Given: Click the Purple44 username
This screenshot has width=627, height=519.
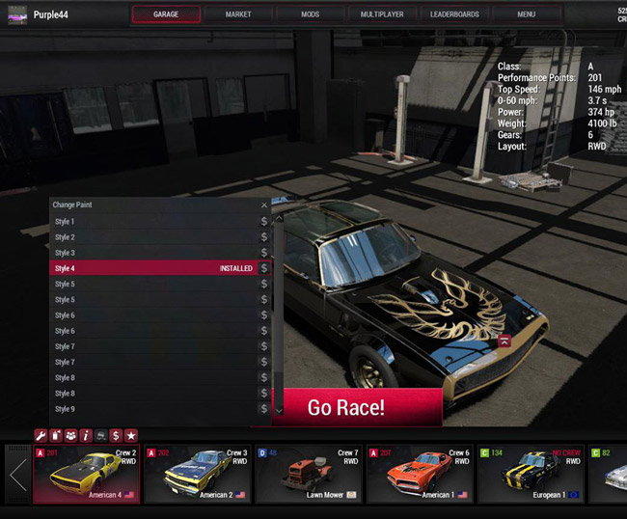Looking at the screenshot, I should (51, 14).
